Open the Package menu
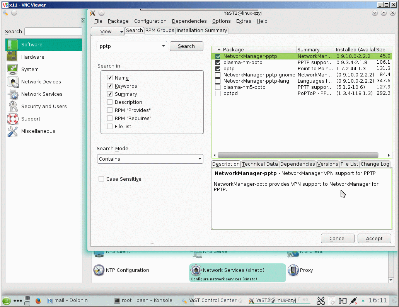Screen dimensions: 399x307 pyautogui.click(x=118, y=21)
